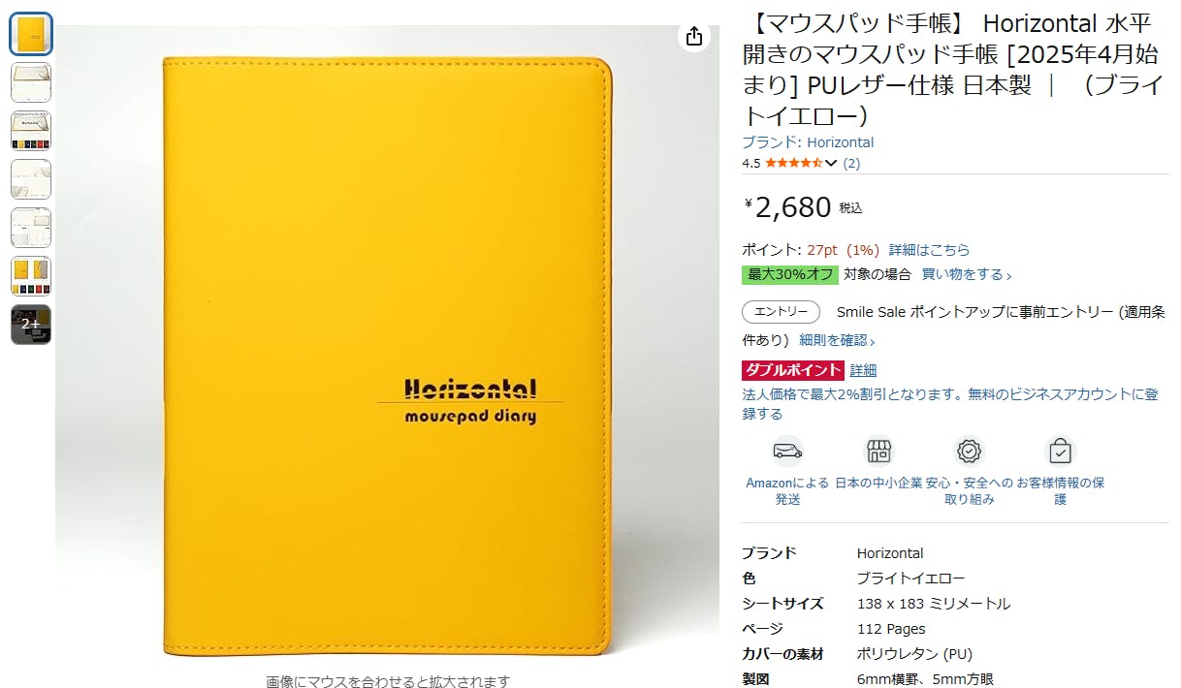Select the fourth product thumbnail

(x=31, y=179)
